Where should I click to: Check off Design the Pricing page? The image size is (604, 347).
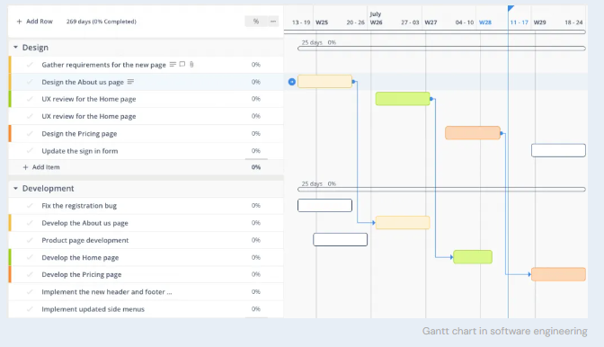[30, 134]
